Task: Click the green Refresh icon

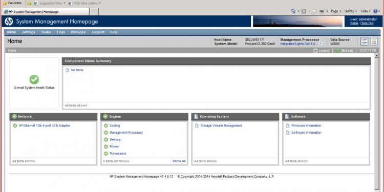Action: 338,51
